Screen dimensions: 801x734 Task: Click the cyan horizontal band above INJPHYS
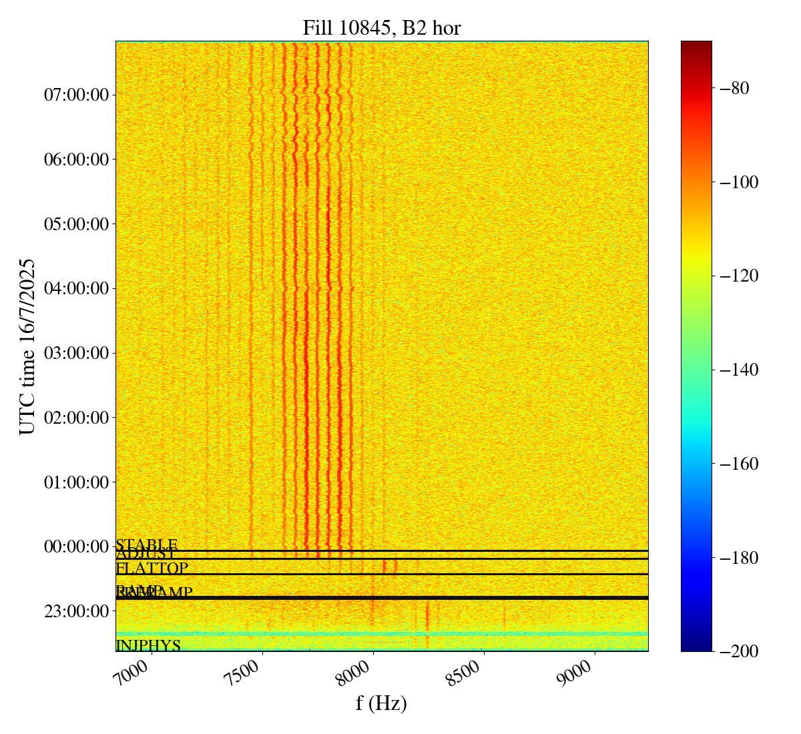point(381,634)
